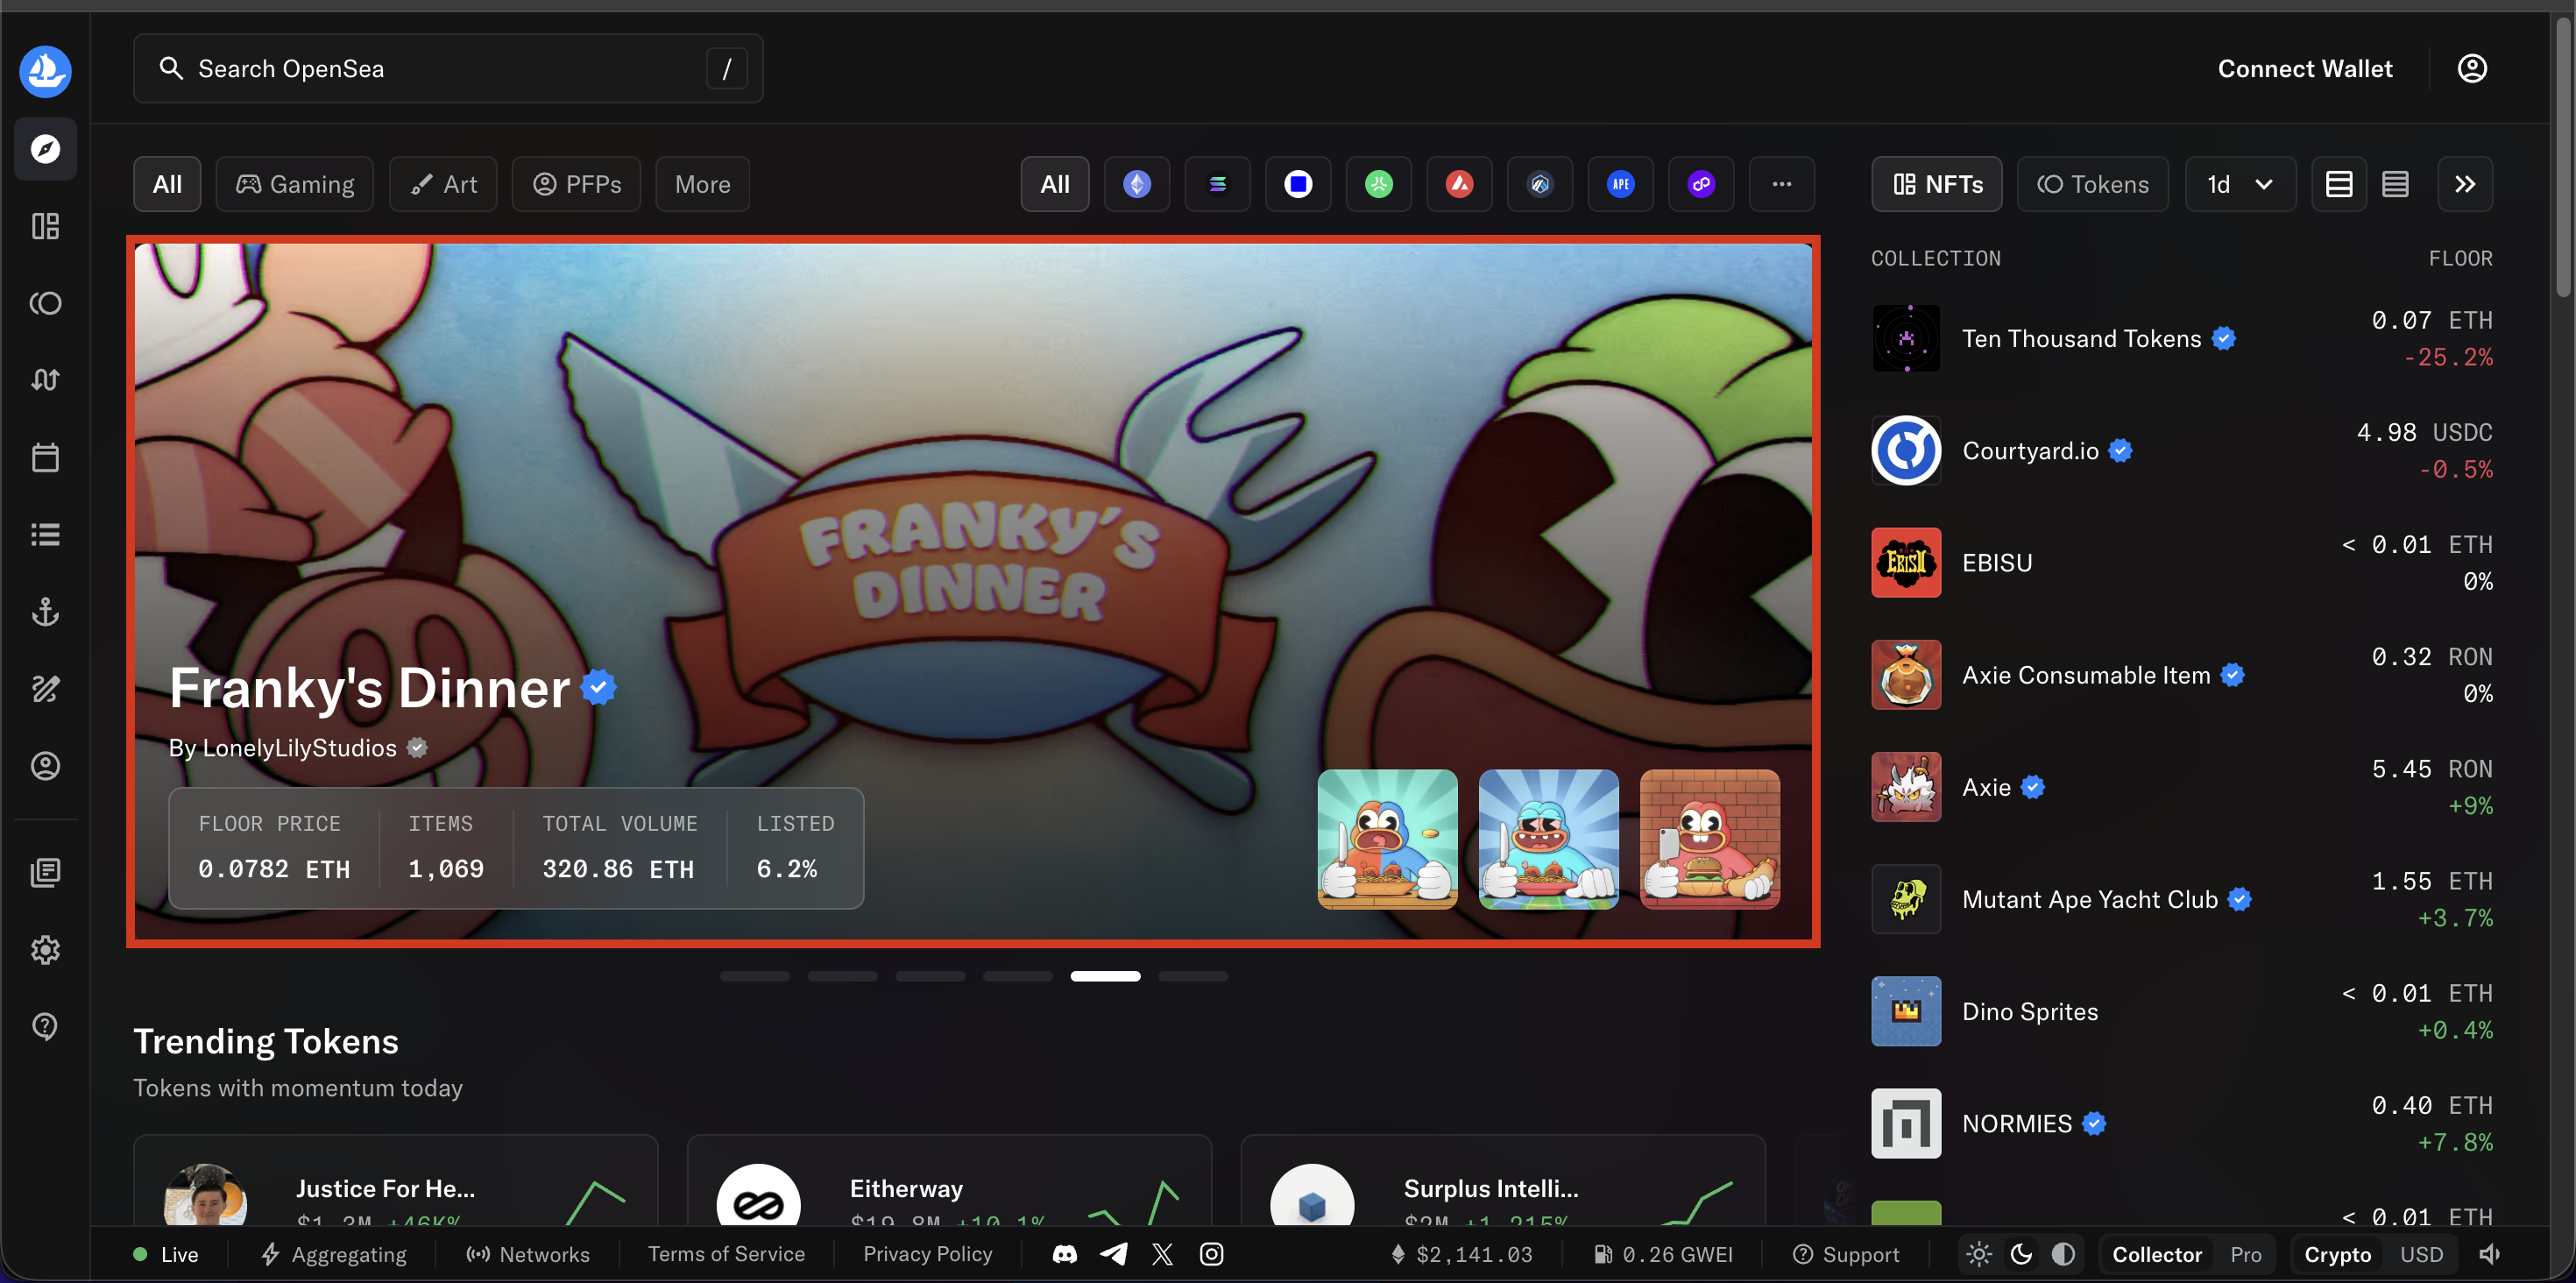Viewport: 2576px width, 1283px height.
Task: Open Instagram link in footer
Action: 1211,1254
